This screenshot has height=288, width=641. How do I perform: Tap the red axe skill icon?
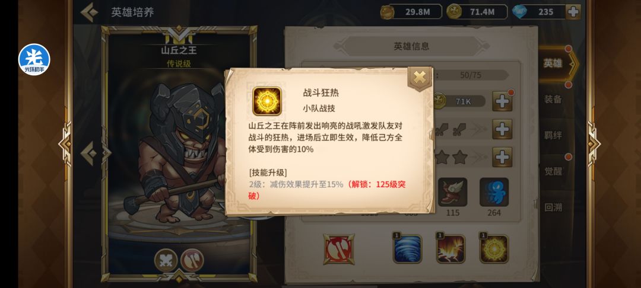339,249
